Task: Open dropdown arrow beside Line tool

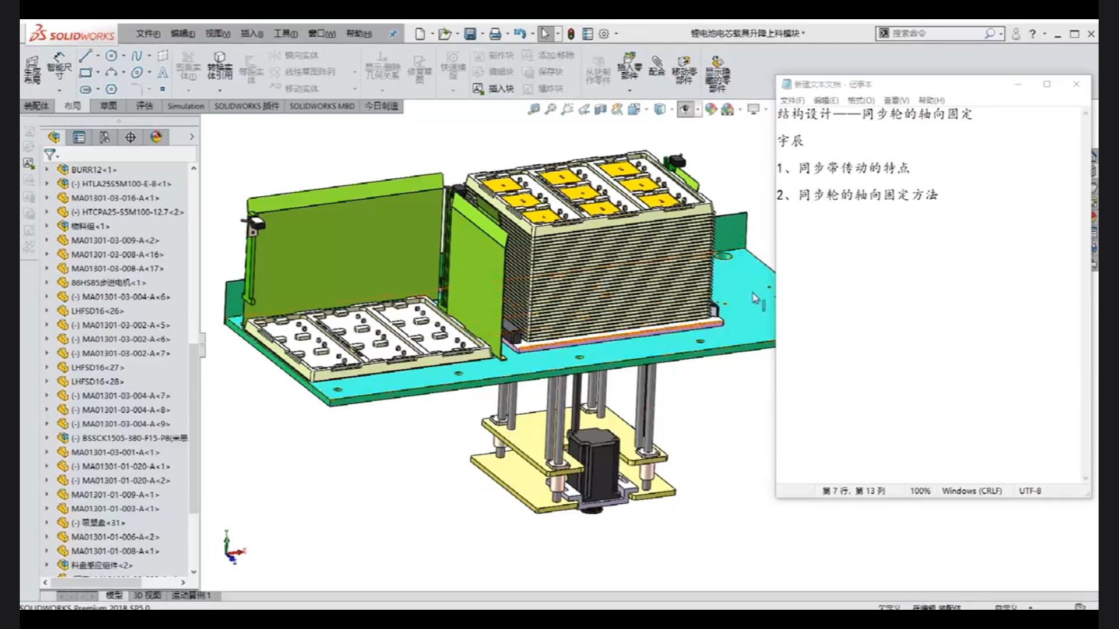Action: pyautogui.click(x=98, y=56)
